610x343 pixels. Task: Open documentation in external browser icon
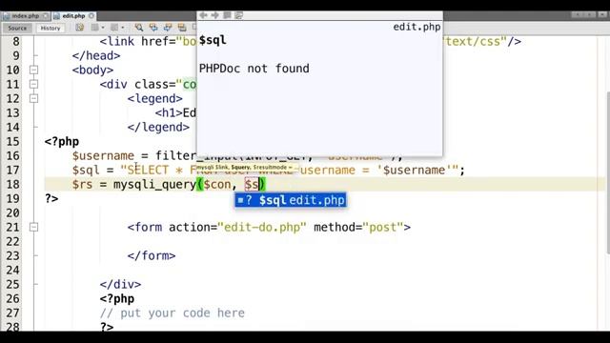tap(227, 15)
